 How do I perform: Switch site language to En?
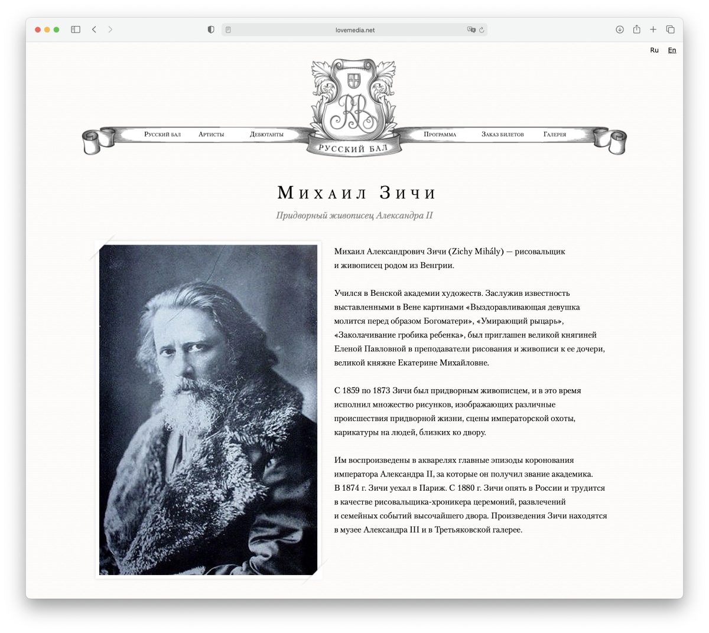(672, 50)
